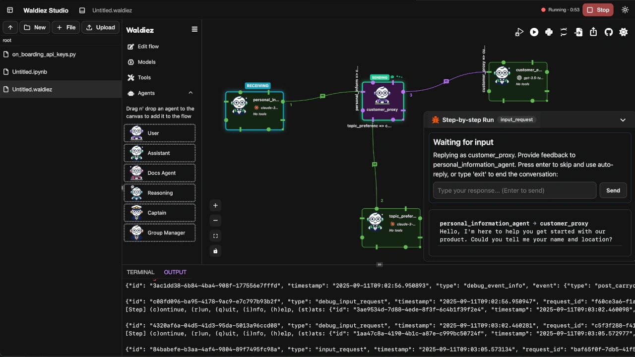Open the Waldiez hamburger menu
This screenshot has width=635, height=357.
click(x=194, y=29)
